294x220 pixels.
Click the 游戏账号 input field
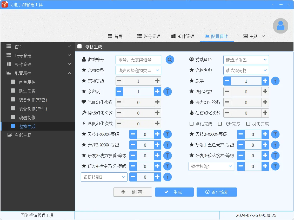pos(138,60)
